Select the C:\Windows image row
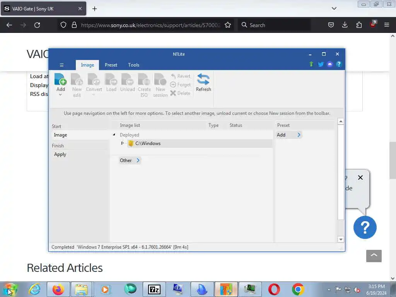This screenshot has width=396, height=297. coord(200,143)
